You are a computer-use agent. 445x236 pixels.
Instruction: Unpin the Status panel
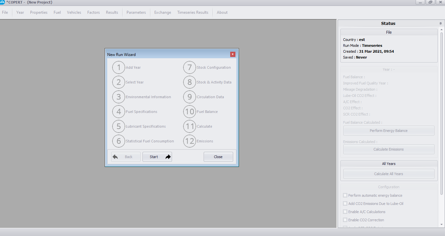coord(440,23)
